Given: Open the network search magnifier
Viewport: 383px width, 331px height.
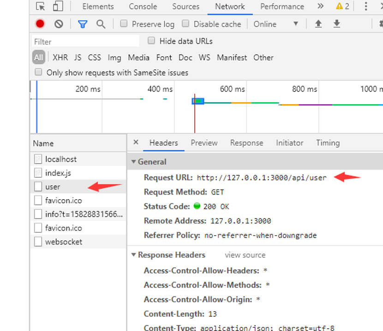Looking at the screenshot, I should 101,24.
